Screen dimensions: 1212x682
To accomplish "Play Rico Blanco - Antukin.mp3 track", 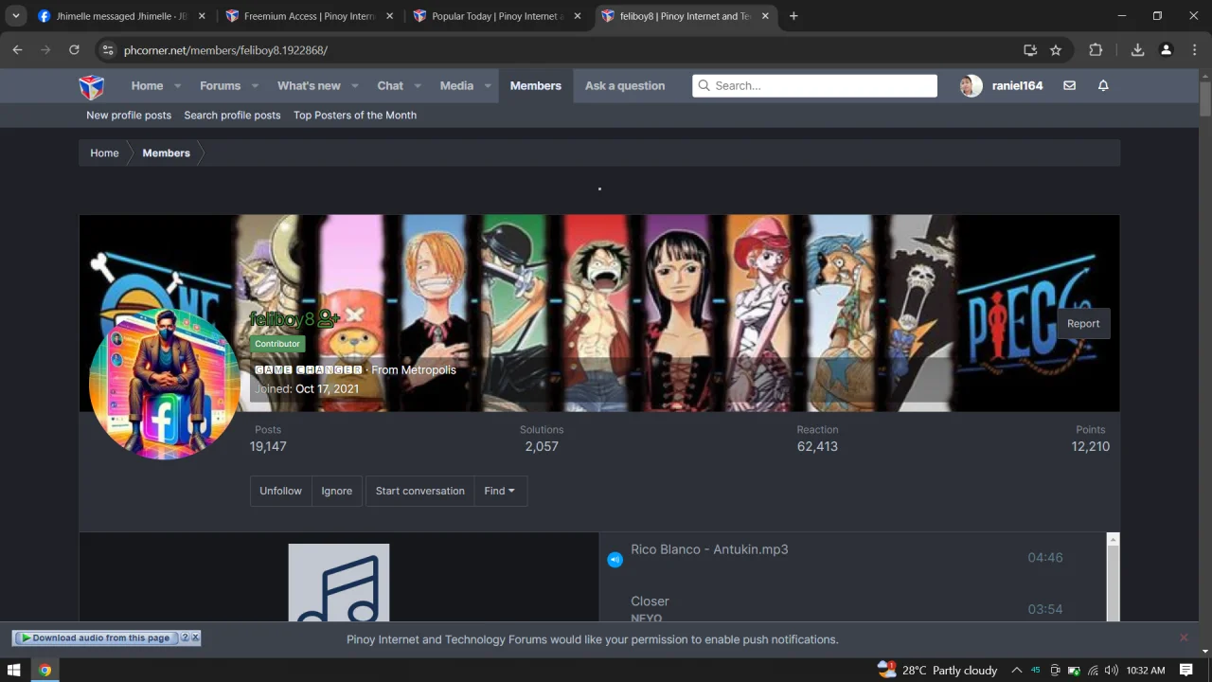I will [709, 549].
